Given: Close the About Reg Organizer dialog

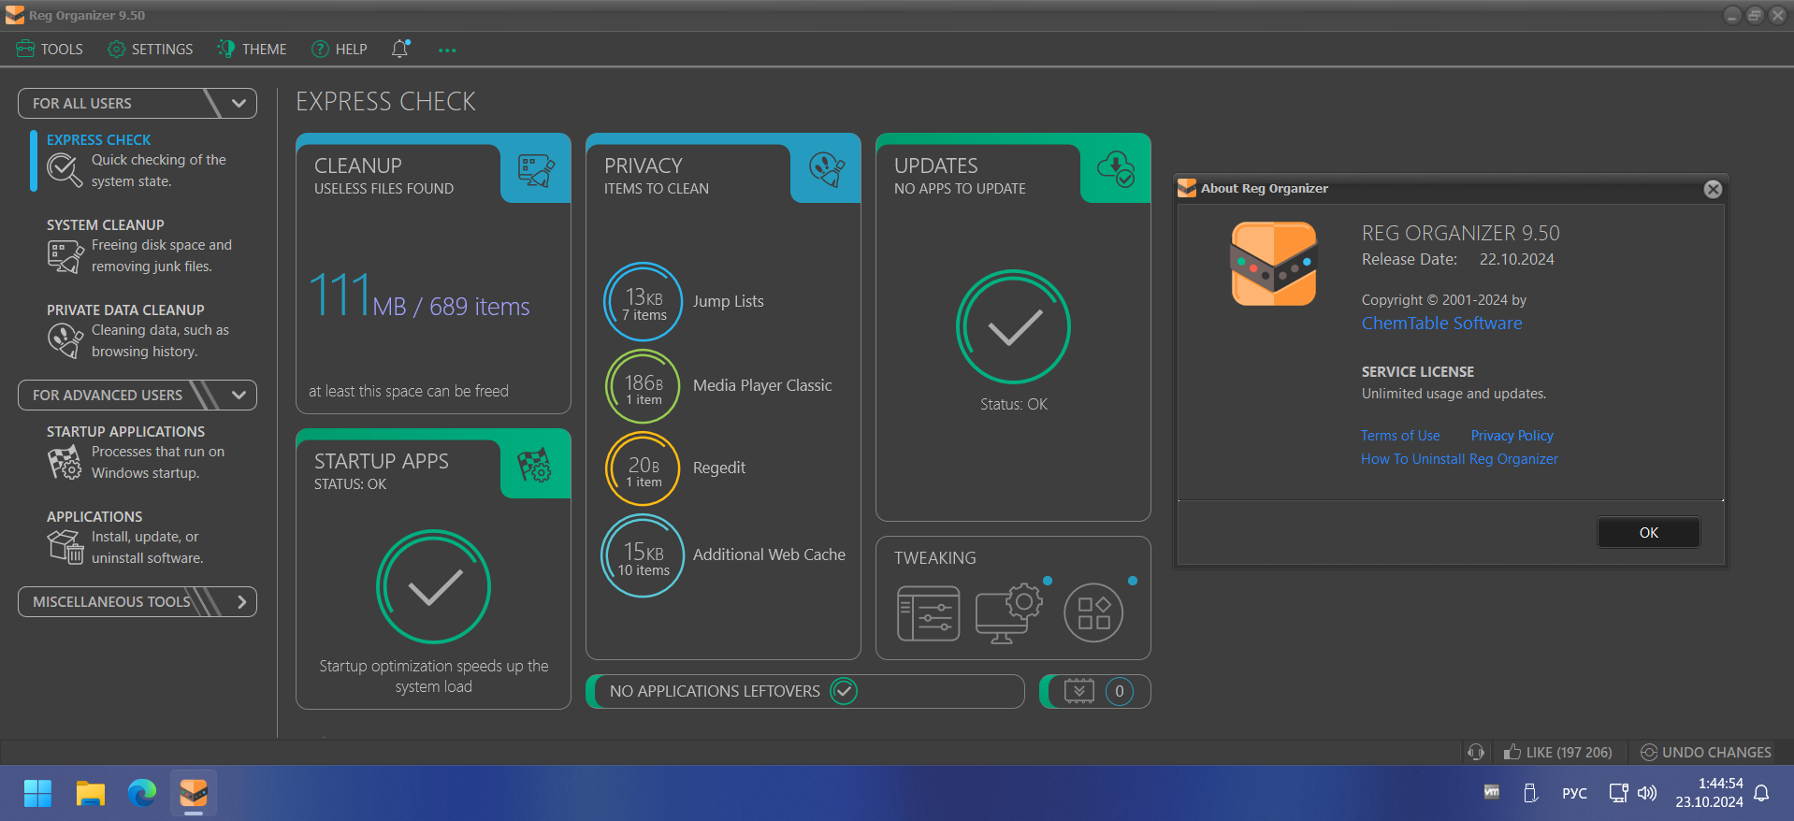Looking at the screenshot, I should (x=1713, y=189).
